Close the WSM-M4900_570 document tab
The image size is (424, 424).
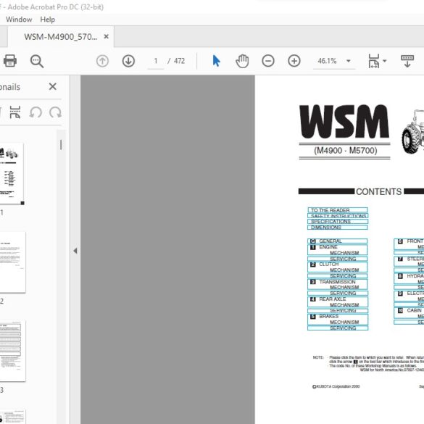[x=107, y=36]
